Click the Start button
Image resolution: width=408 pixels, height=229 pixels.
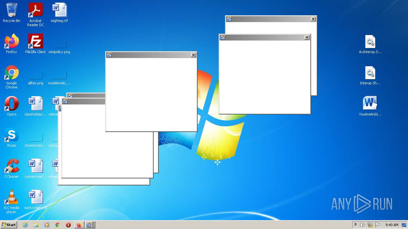pyautogui.click(x=9, y=225)
